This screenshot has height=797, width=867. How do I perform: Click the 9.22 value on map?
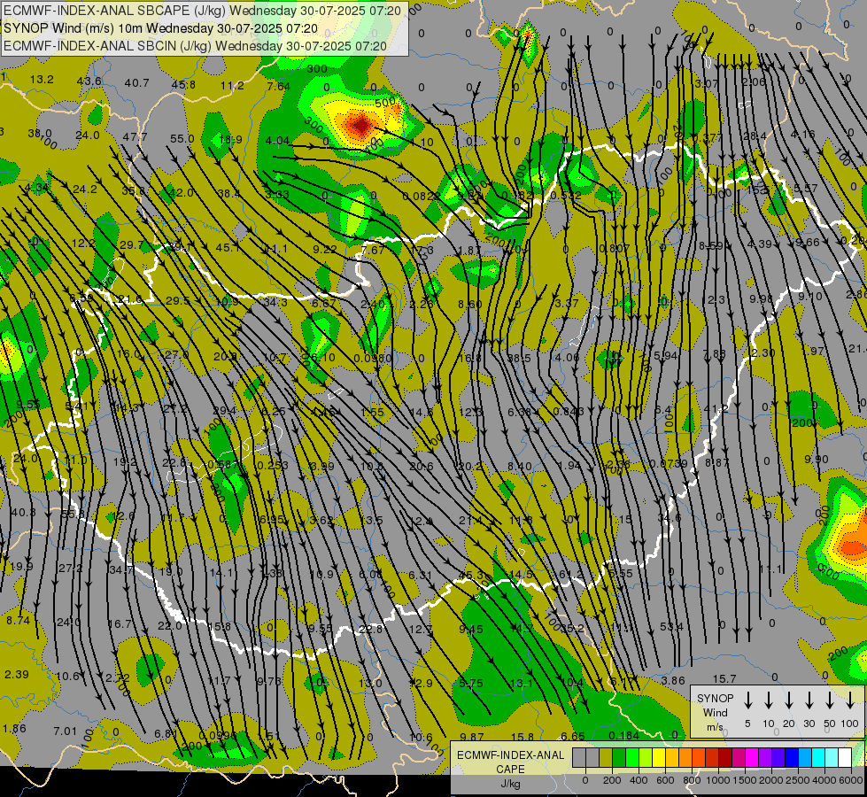(x=325, y=249)
